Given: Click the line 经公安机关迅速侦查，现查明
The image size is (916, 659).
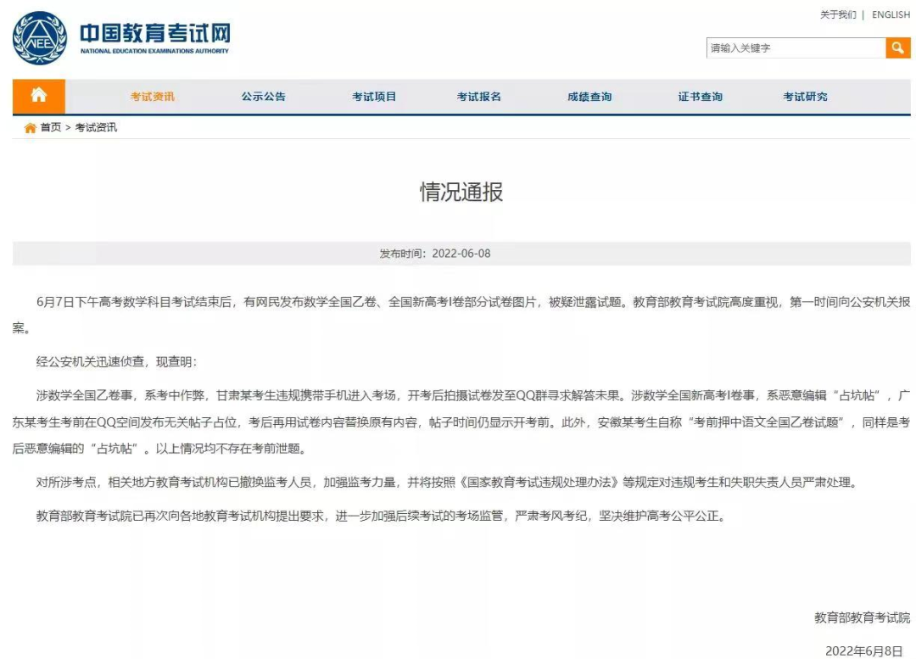Looking at the screenshot, I should pos(116,361).
